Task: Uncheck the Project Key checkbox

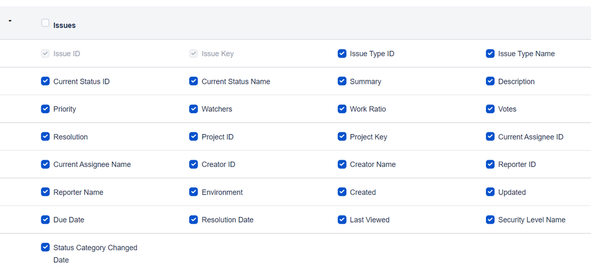Action: coord(342,136)
